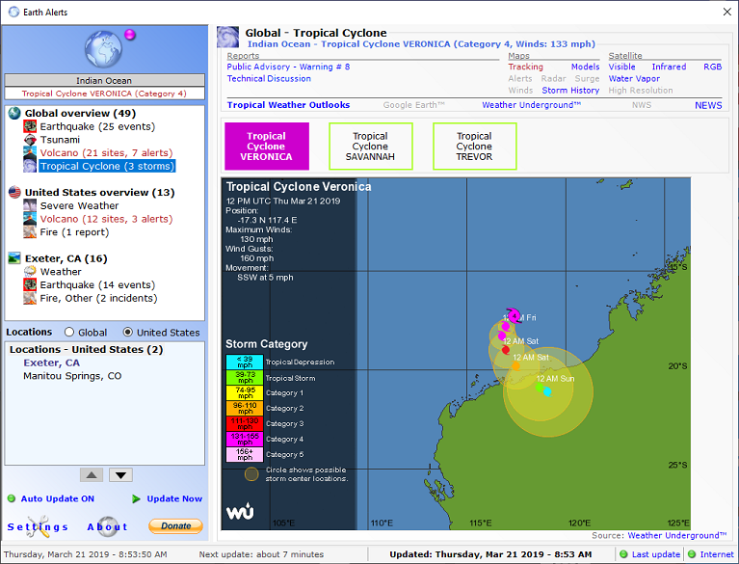The height and width of the screenshot is (564, 739).
Task: Click the Exeter, CA landscape icon
Action: [x=14, y=258]
